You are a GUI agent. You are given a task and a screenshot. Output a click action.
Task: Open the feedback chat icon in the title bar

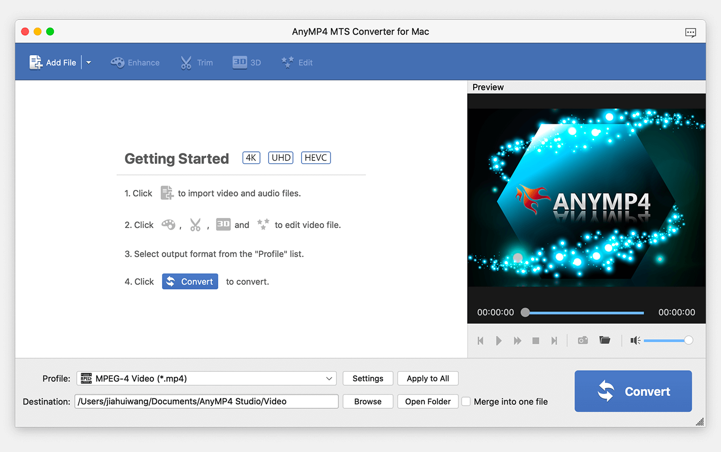point(691,33)
